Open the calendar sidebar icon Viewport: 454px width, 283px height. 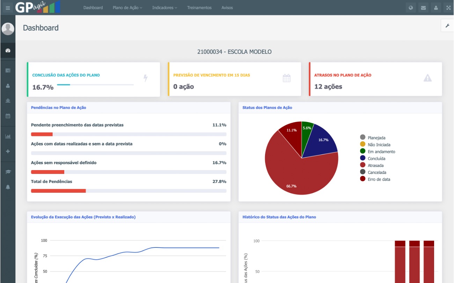8,116
